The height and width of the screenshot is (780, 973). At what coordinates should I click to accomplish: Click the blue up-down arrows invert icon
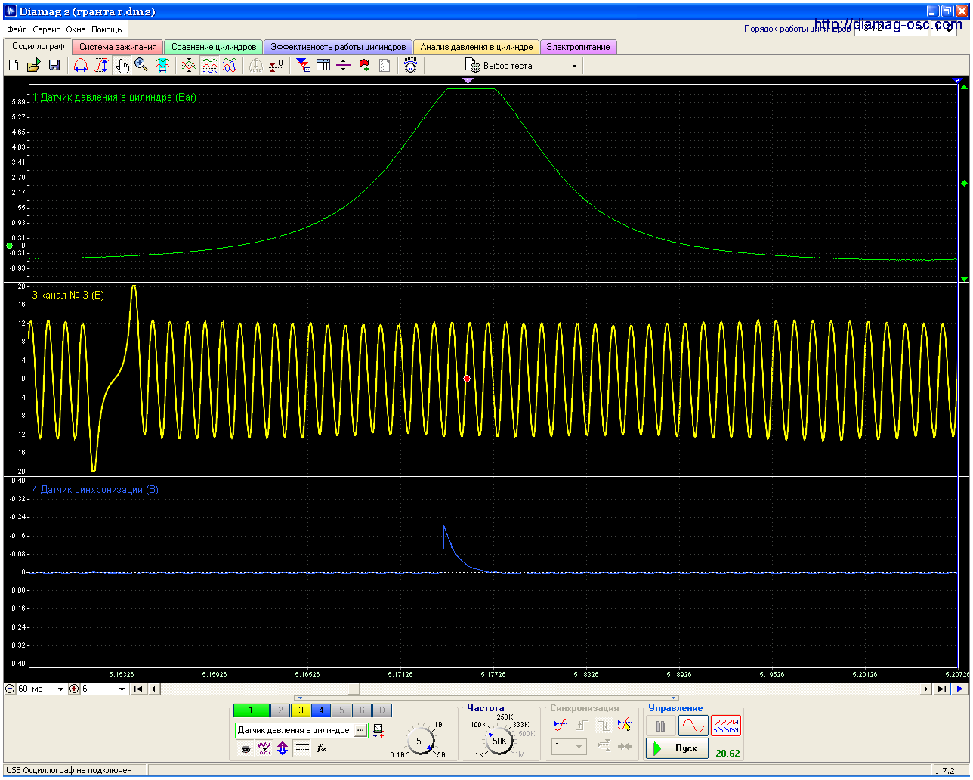[283, 749]
